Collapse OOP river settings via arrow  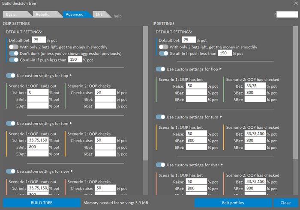[x=72, y=171]
